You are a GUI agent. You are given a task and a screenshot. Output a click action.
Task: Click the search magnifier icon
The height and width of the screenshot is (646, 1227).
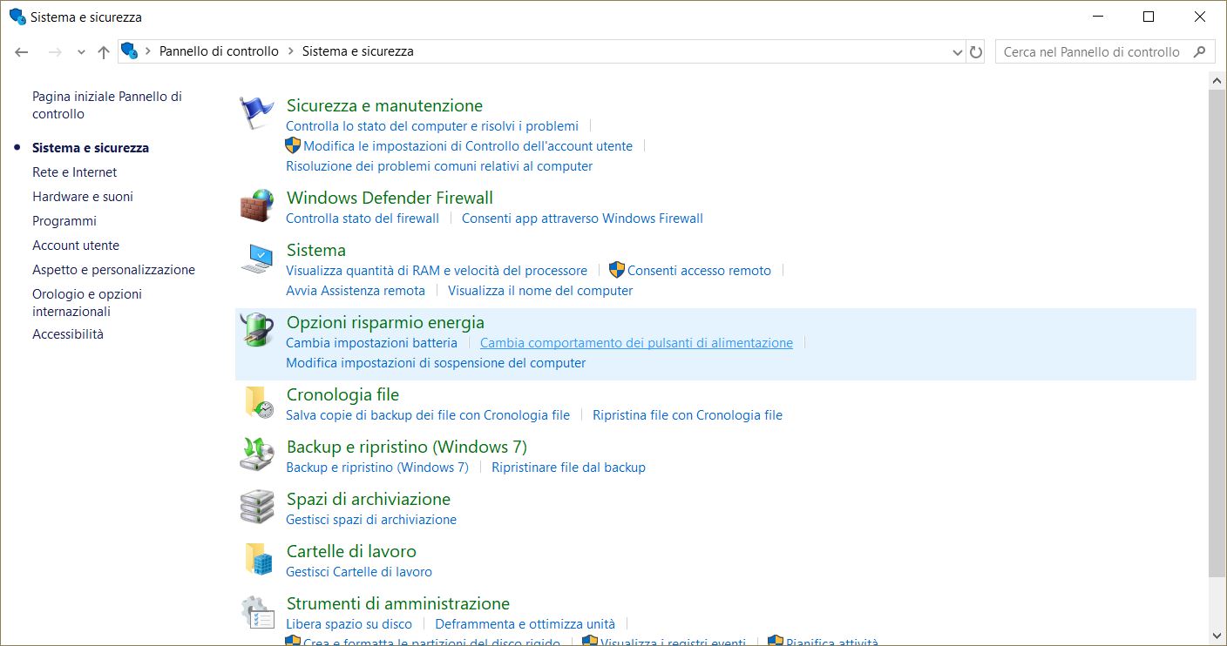pyautogui.click(x=1200, y=51)
